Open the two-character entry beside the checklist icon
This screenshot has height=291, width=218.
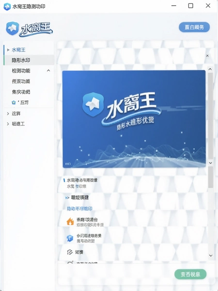click(x=79, y=252)
